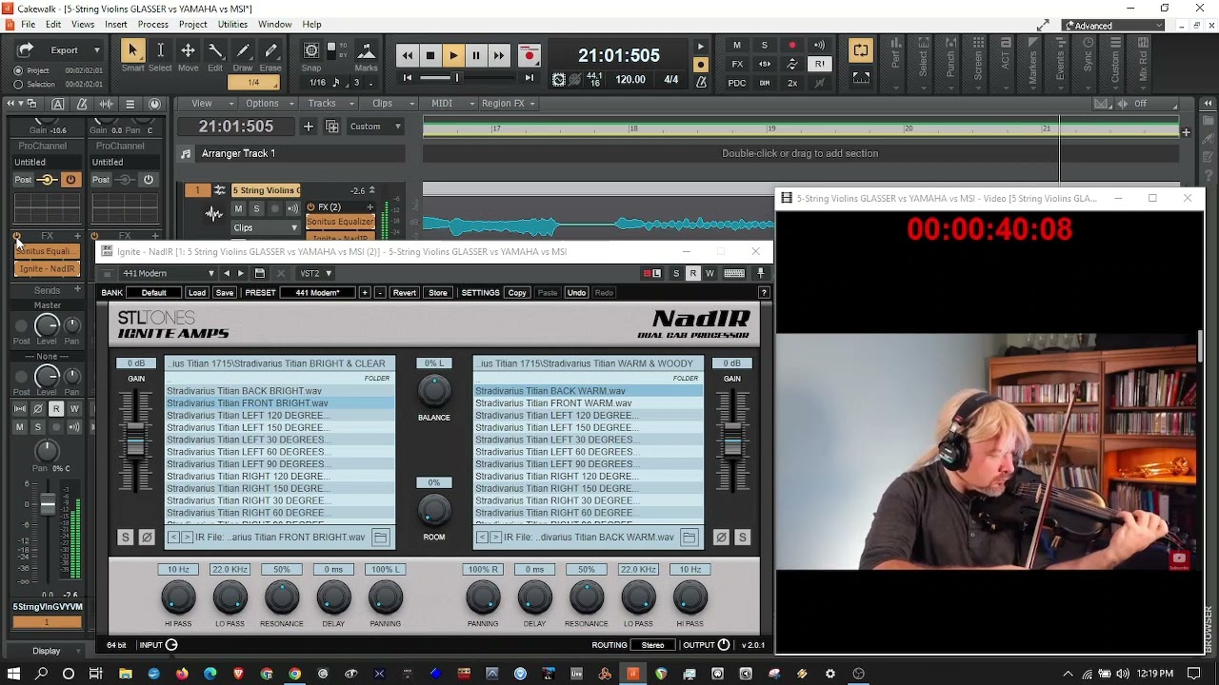Click the BALANCE knob
1219x685 pixels.
pos(434,390)
